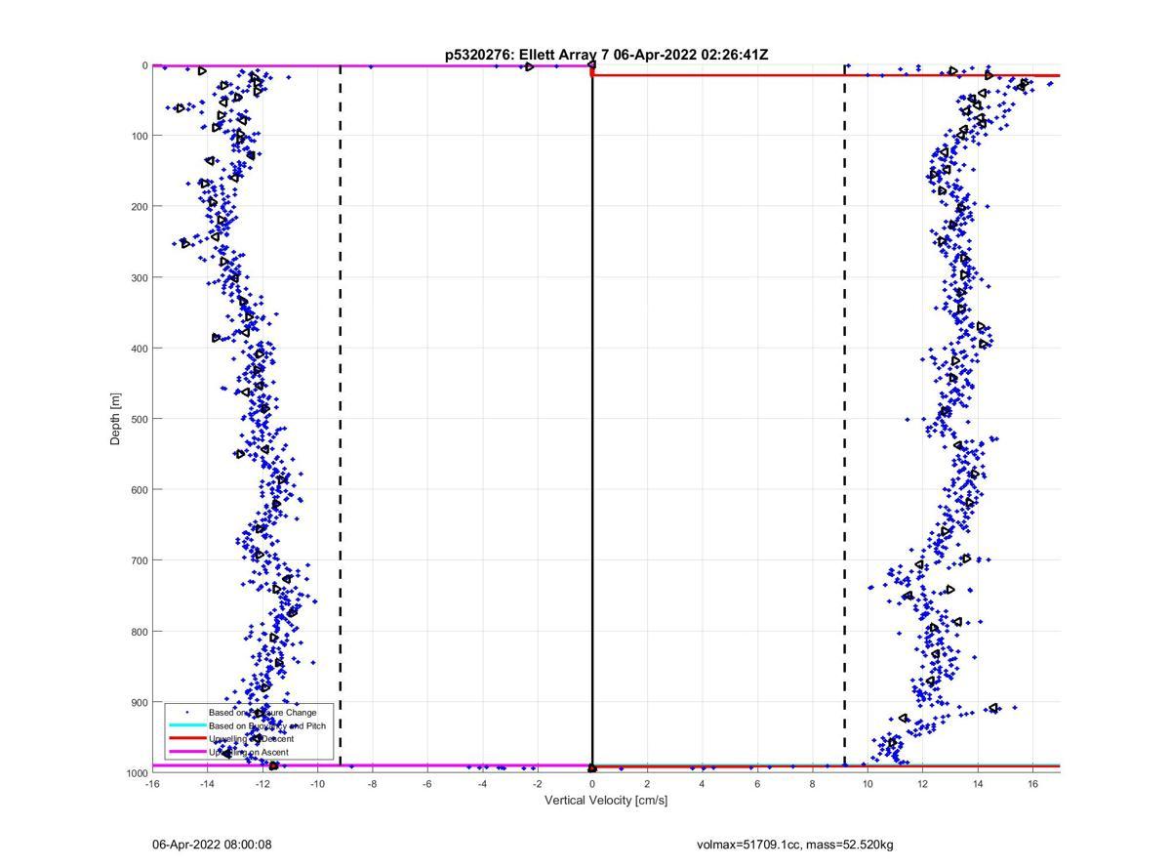Click legend entry 'Based on Buoyancy and Pitch'
This screenshot has width=1171, height=868.
click(266, 725)
